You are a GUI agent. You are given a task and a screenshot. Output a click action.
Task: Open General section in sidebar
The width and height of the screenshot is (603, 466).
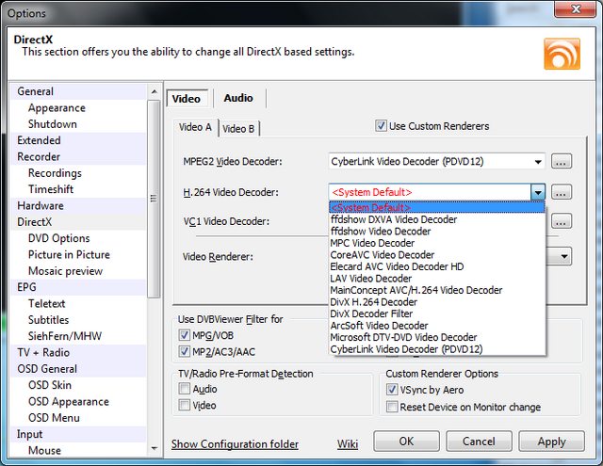(x=78, y=91)
